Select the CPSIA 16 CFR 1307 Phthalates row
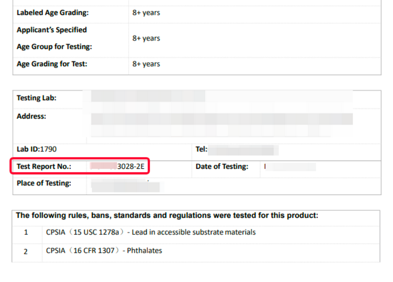Viewport: 393px width, 282px height. 104,250
